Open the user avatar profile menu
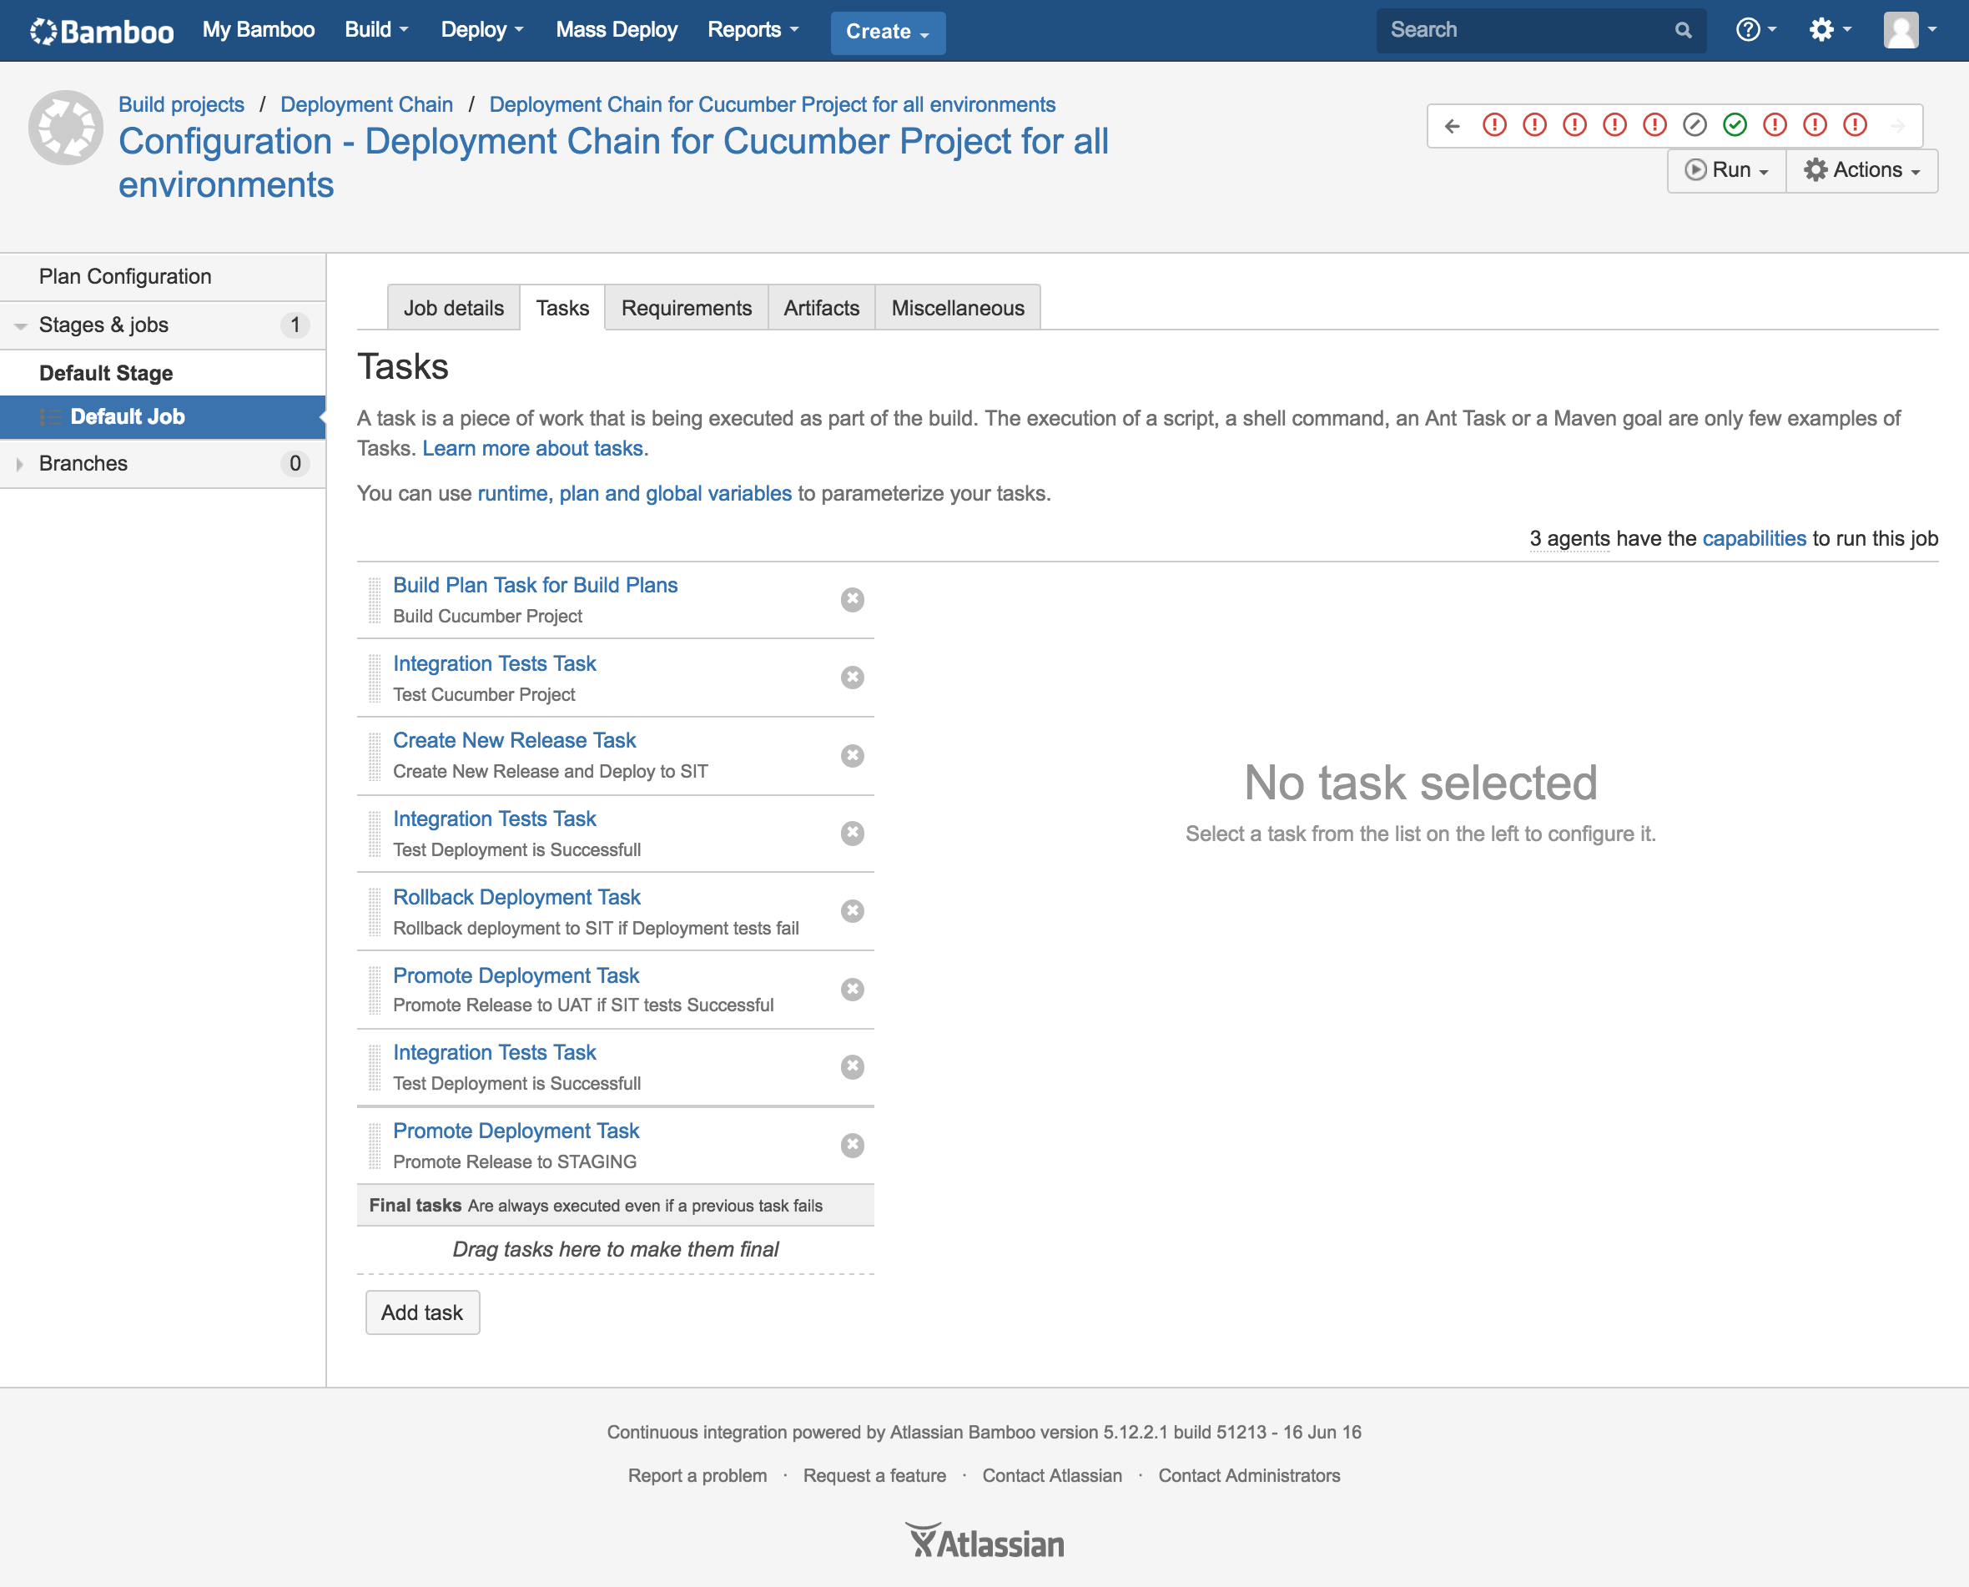Viewport: 1969px width, 1587px height. coord(1909,30)
